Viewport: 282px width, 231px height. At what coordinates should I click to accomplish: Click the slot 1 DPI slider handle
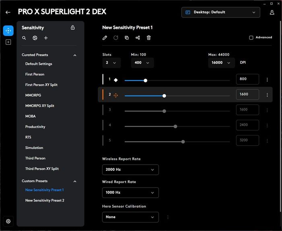coord(145,80)
